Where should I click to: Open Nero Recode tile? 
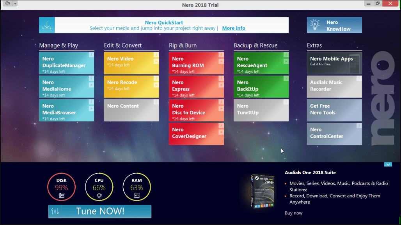pos(131,87)
